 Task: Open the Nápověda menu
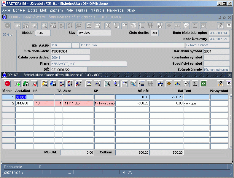115,10
